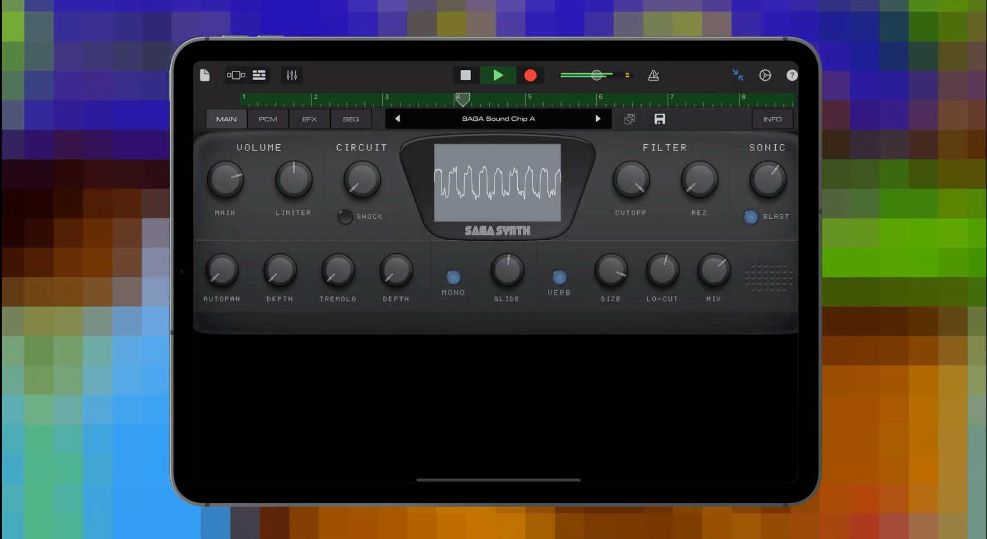
Task: Click the AUTOPAN knob
Action: [x=222, y=270]
